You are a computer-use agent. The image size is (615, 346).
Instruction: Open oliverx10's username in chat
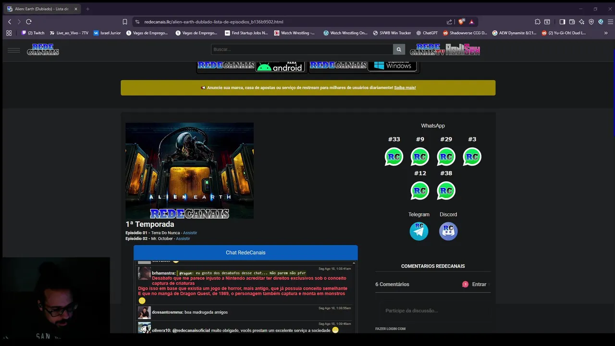160,331
